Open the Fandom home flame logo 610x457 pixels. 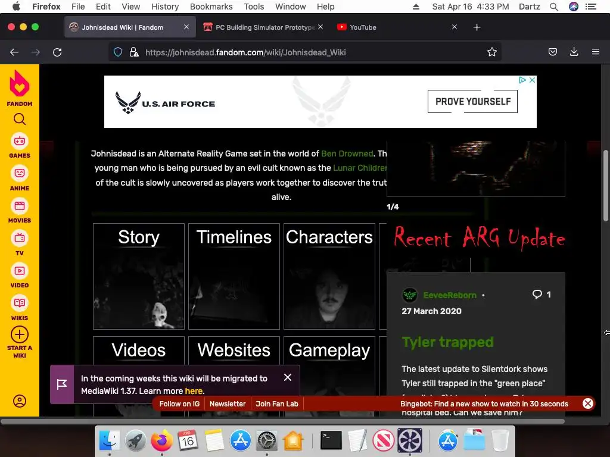coord(20,83)
